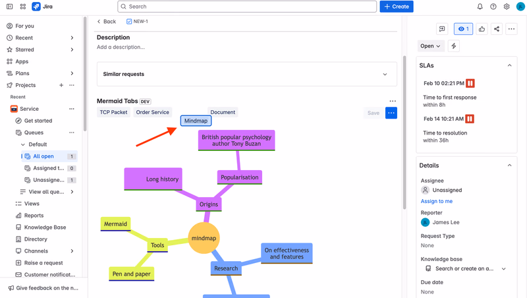
Task: Select the Mindmap tab
Action: 196,121
